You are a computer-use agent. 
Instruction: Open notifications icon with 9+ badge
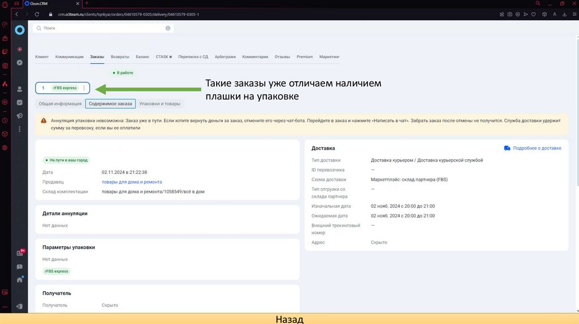20,253
